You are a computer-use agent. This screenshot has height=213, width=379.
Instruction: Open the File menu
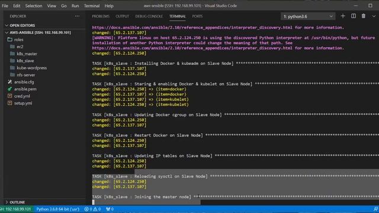coord(5,6)
